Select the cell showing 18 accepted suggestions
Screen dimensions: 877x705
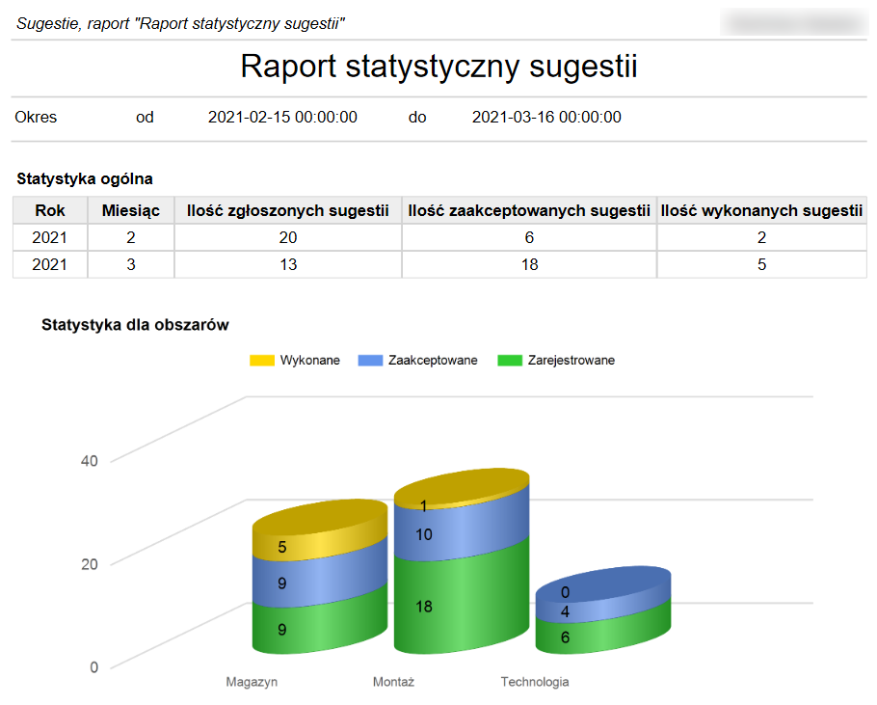(529, 264)
